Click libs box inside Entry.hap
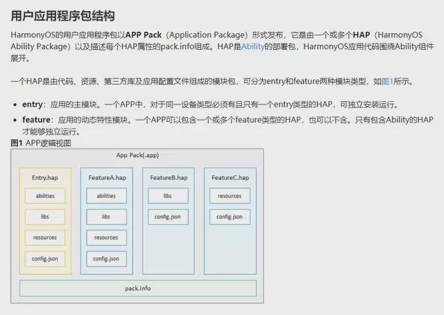This screenshot has height=315, width=444. [45, 217]
